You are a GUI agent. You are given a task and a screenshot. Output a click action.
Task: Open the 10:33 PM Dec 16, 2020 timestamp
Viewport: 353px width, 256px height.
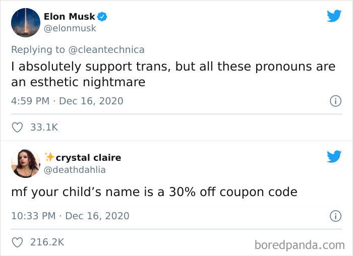click(x=70, y=216)
